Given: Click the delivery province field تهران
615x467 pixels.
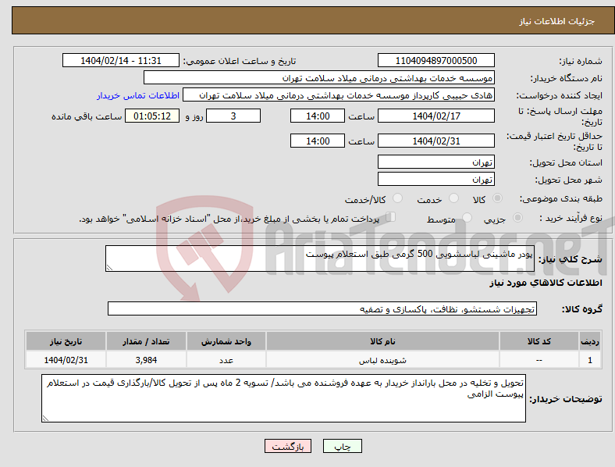Looking at the screenshot, I should 435,162.
